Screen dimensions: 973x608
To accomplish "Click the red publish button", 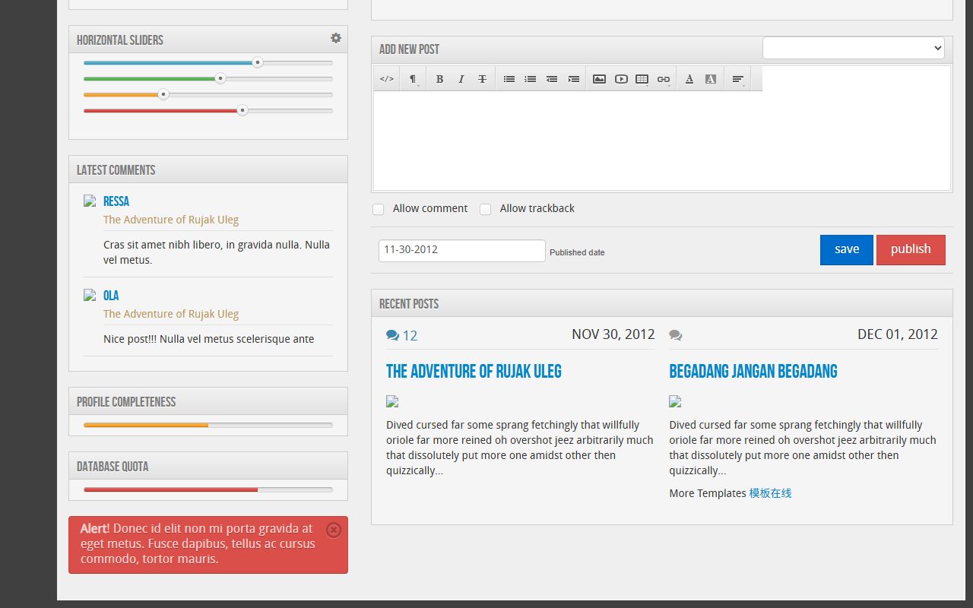I will pyautogui.click(x=911, y=250).
